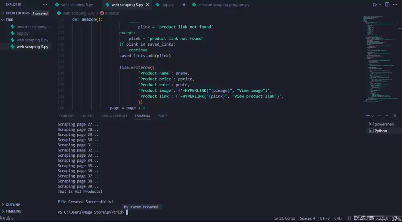Switch to web scraping S.py tab

127,4
